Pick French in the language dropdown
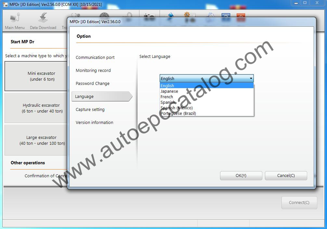 (x=207, y=97)
